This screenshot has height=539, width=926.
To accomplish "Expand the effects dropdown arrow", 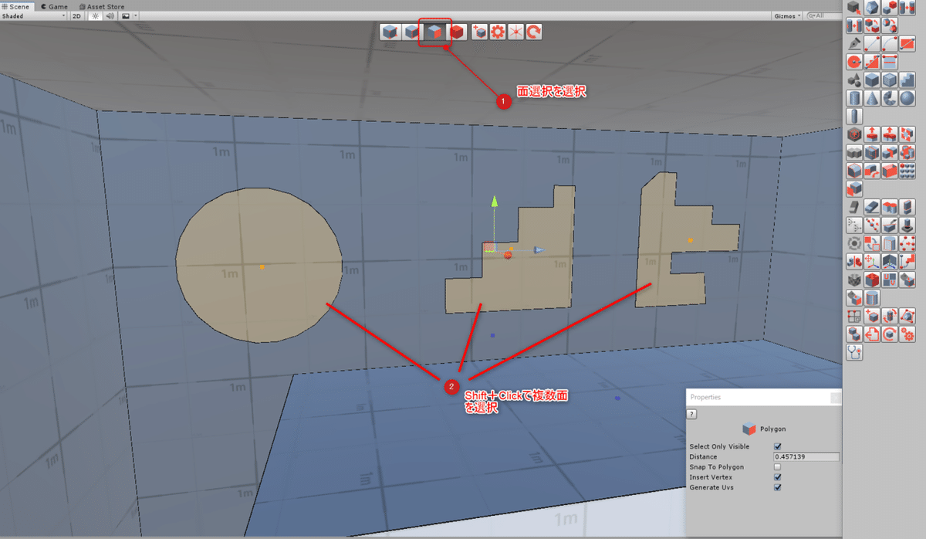I will tap(136, 15).
